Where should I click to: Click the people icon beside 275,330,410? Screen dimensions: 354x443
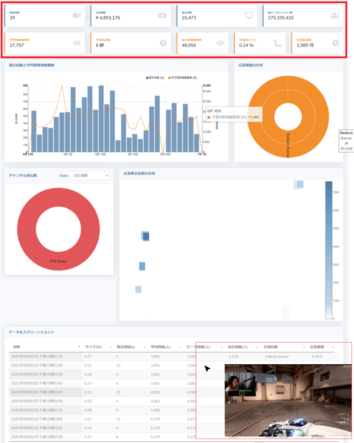point(335,16)
